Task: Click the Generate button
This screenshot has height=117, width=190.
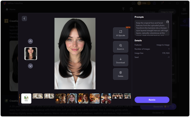Action: click(158, 107)
